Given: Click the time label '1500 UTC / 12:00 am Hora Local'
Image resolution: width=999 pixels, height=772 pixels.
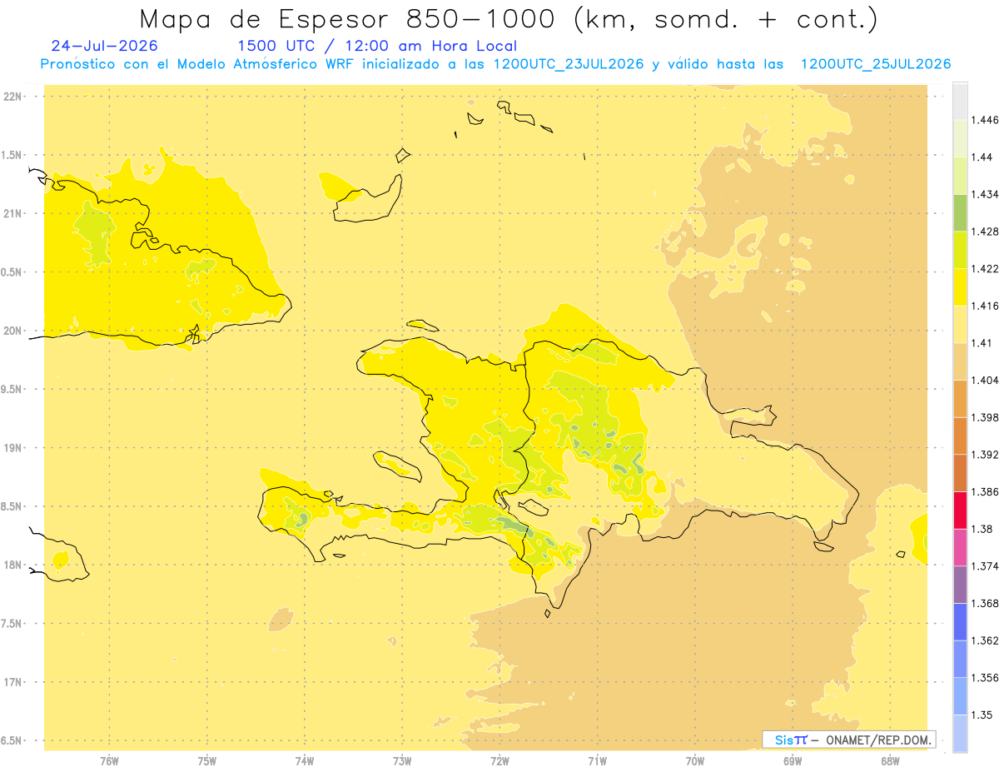Looking at the screenshot, I should pyautogui.click(x=377, y=46).
